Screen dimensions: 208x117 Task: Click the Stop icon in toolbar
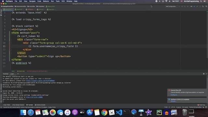click(x=188, y=6)
